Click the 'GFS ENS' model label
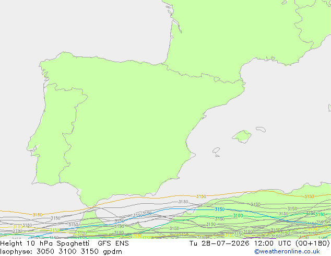 point(113,243)
